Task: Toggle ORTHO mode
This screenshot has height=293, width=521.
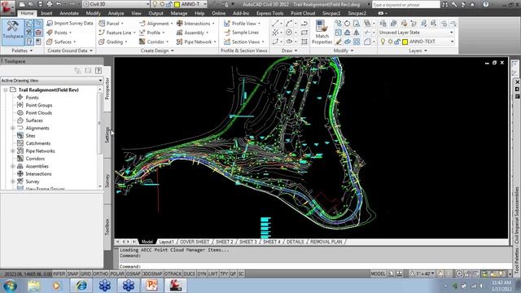Action: point(100,274)
